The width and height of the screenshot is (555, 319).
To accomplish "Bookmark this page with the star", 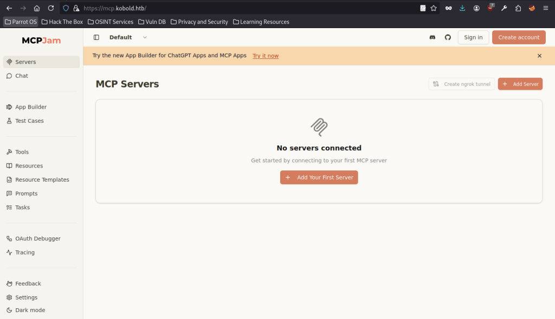I will tap(434, 8).
